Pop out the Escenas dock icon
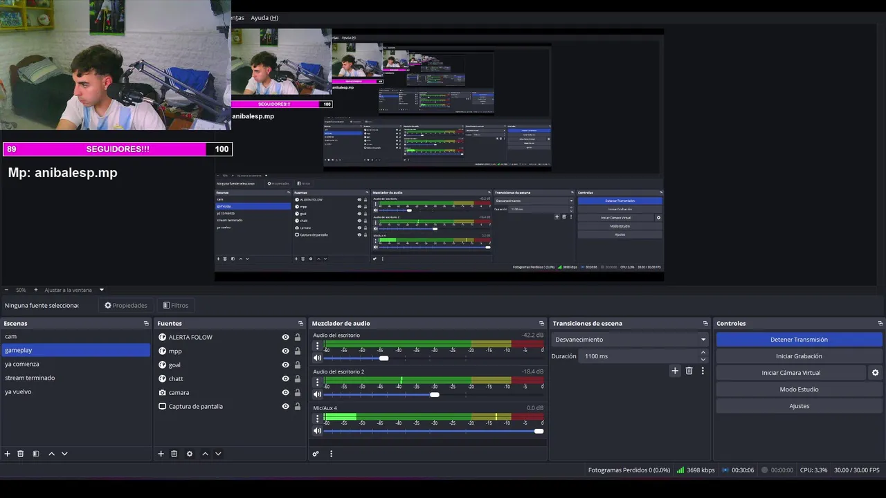 click(x=146, y=323)
